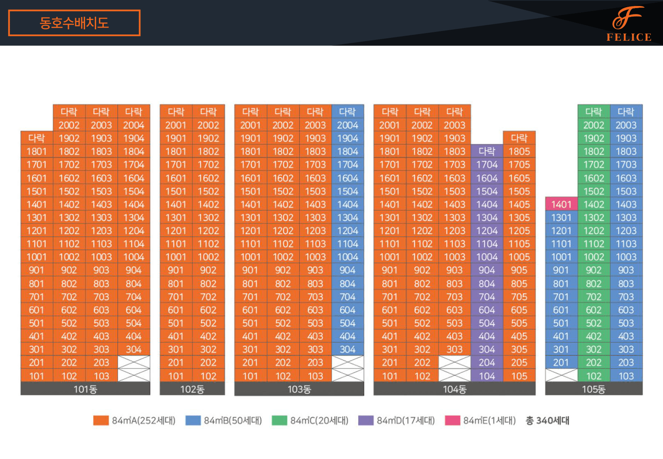Open the 102동 building label
The height and width of the screenshot is (459, 663).
click(192, 389)
